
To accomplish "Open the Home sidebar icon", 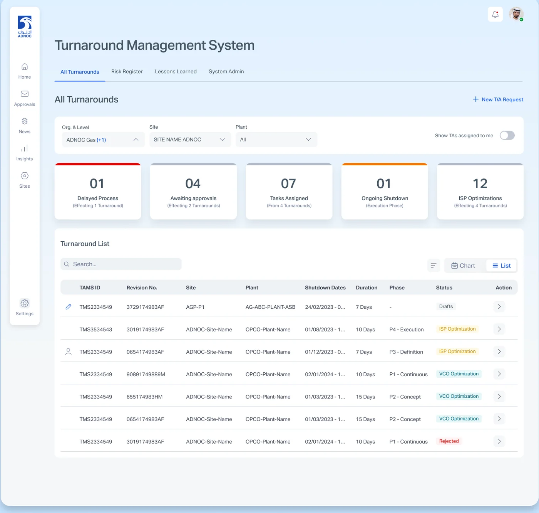I will point(25,67).
